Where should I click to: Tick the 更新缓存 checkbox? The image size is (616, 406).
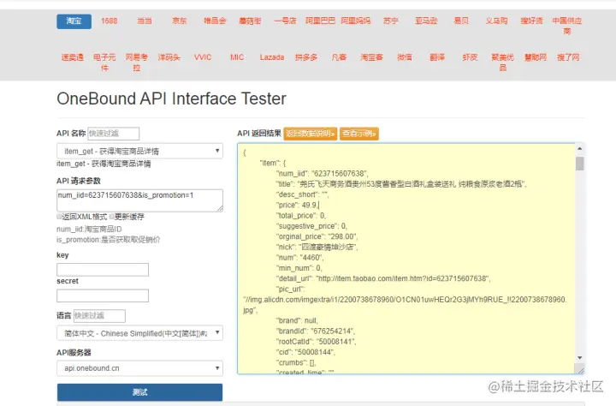coord(112,217)
